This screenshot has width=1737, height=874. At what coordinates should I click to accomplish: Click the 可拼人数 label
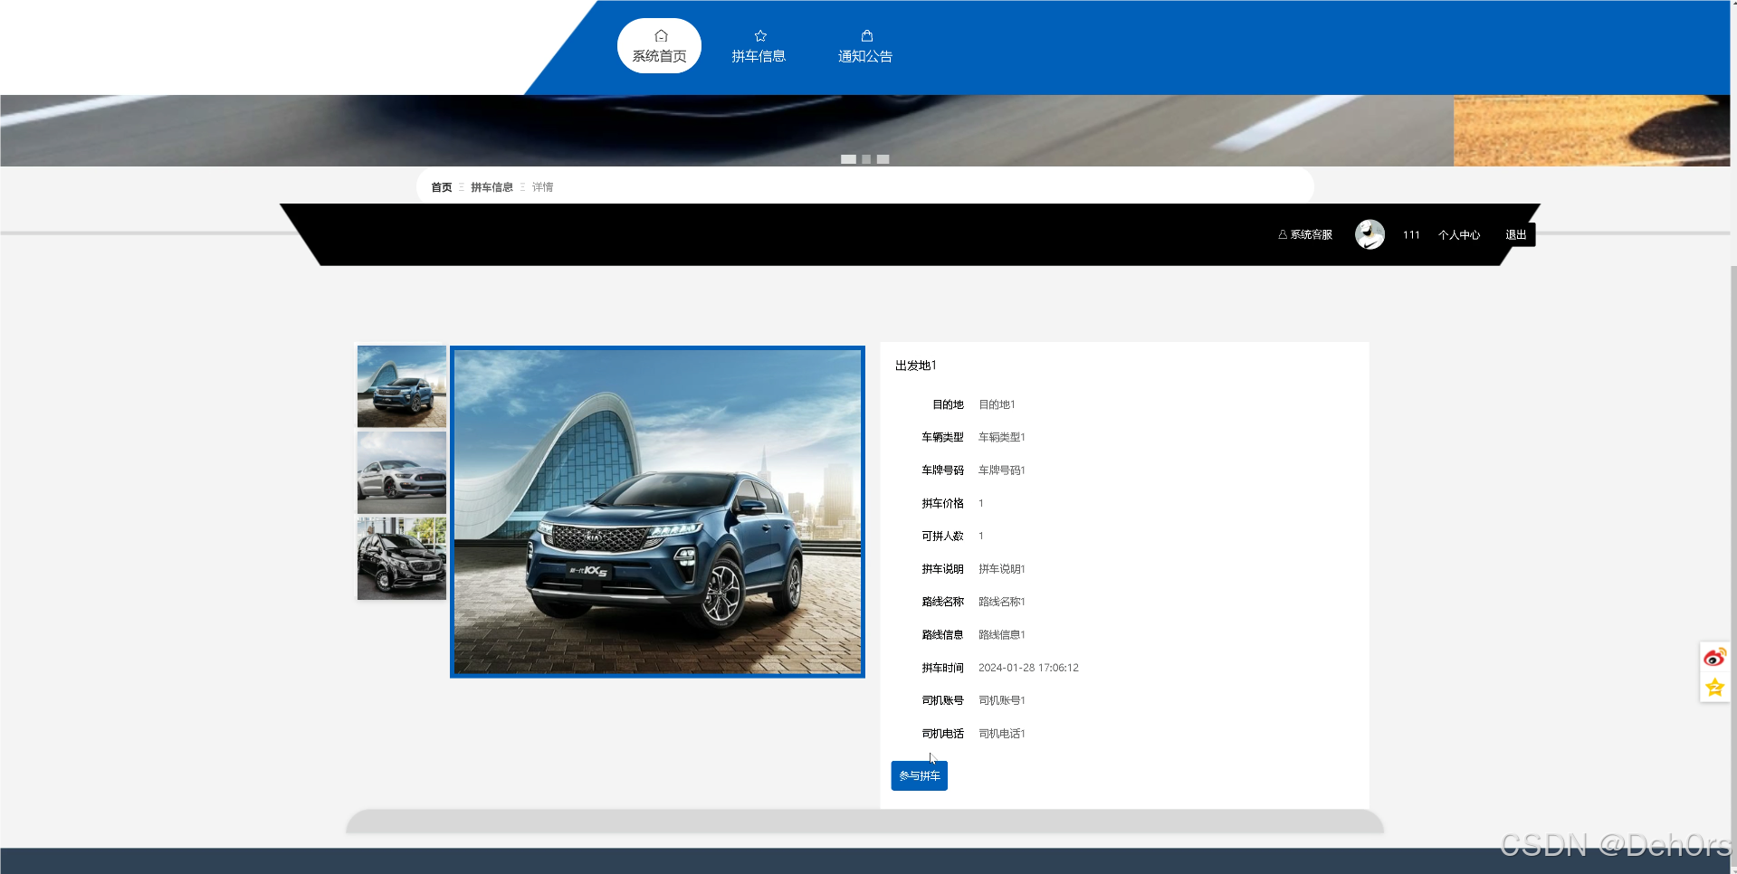[x=942, y=537]
